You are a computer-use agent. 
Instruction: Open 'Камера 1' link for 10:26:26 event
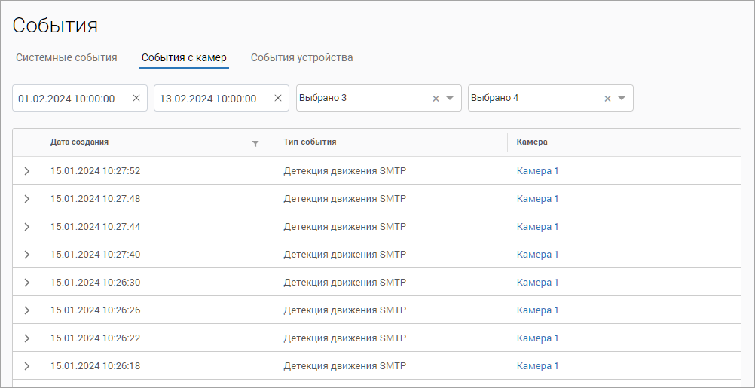click(537, 310)
